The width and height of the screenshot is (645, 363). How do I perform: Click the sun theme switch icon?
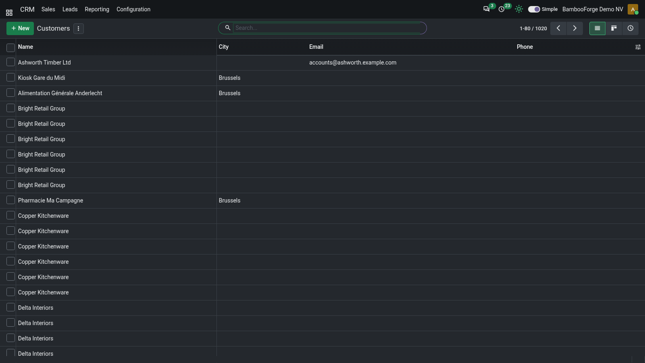click(x=519, y=9)
